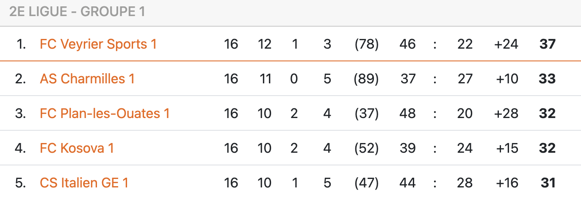The height and width of the screenshot is (198, 581).
Task: Open the CS Italien GE 1 link
Action: pyautogui.click(x=84, y=183)
